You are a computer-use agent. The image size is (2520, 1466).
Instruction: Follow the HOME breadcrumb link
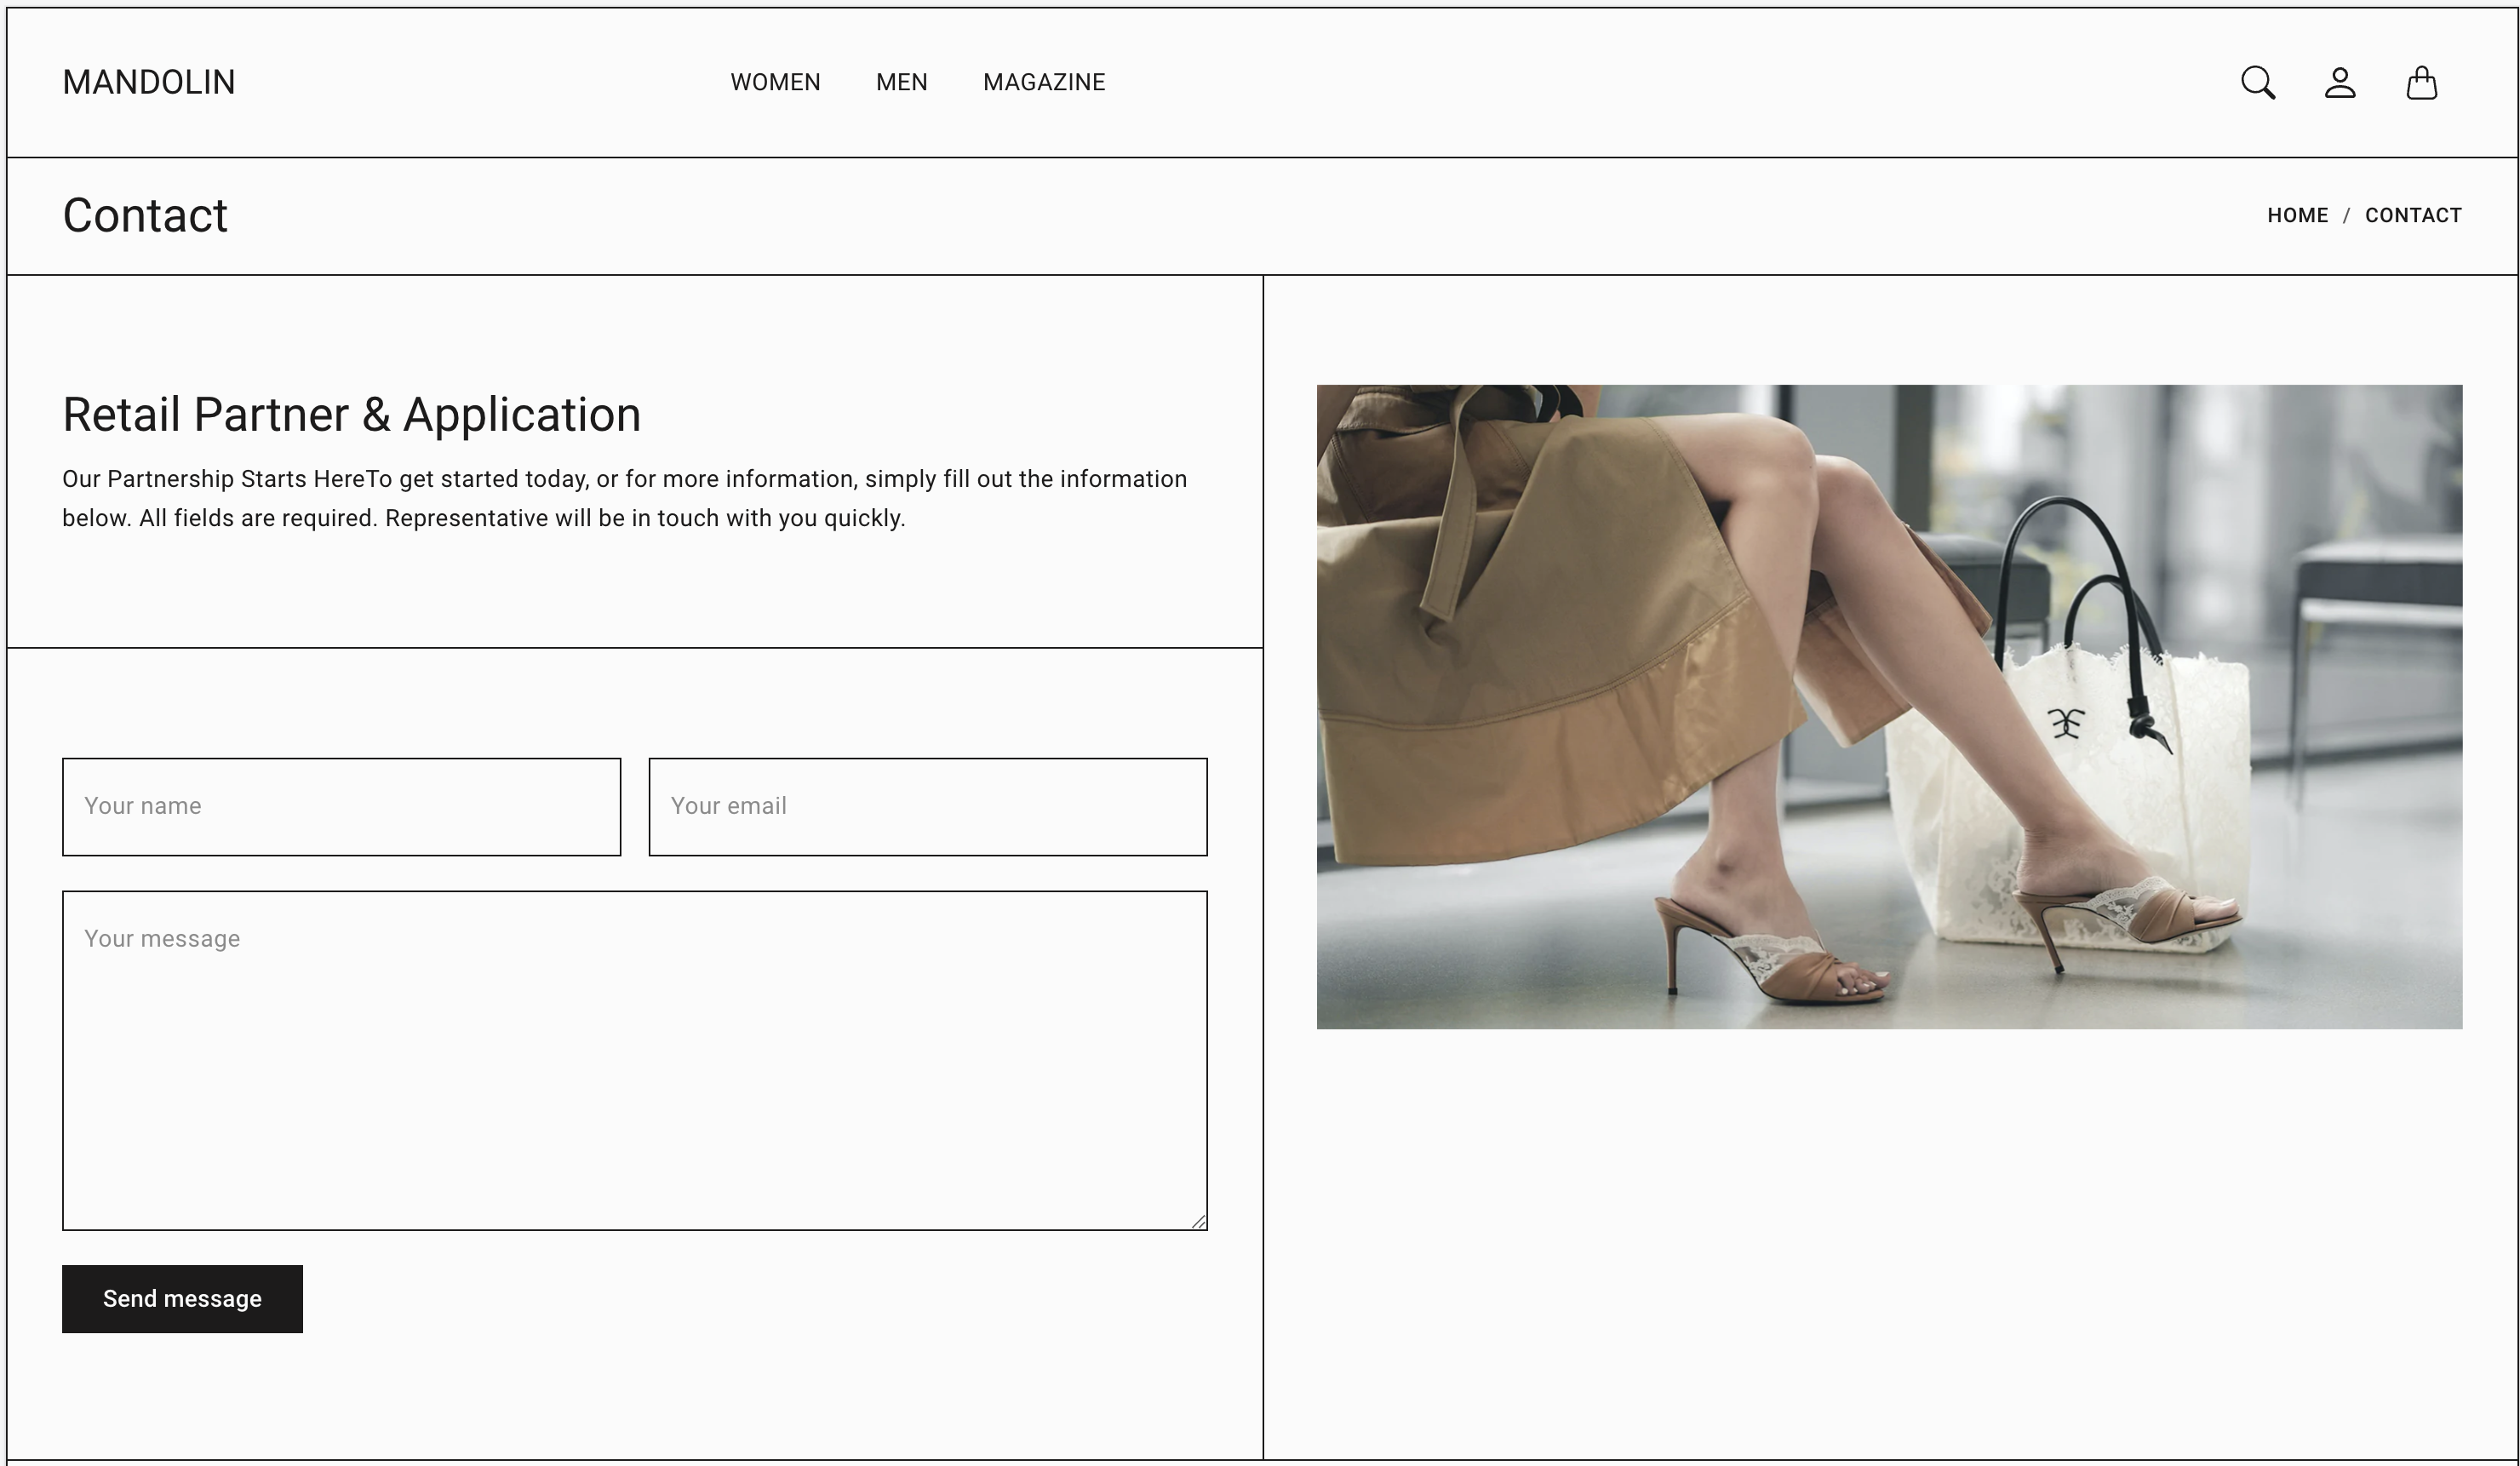point(2297,215)
